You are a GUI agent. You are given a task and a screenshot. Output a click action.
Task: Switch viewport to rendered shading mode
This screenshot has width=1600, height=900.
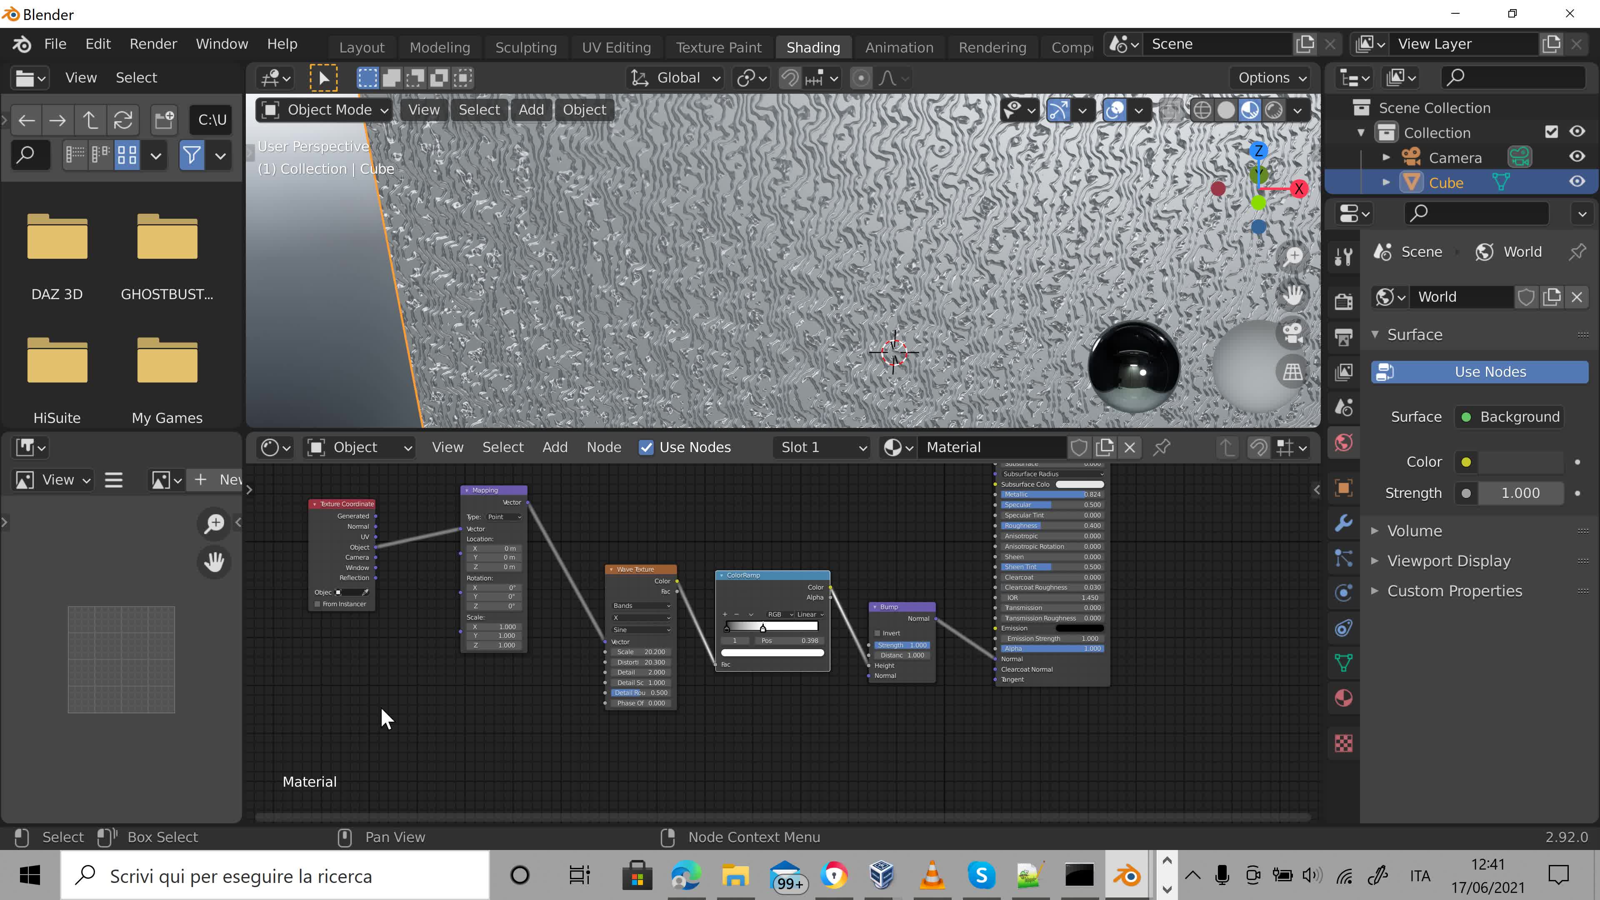point(1274,110)
